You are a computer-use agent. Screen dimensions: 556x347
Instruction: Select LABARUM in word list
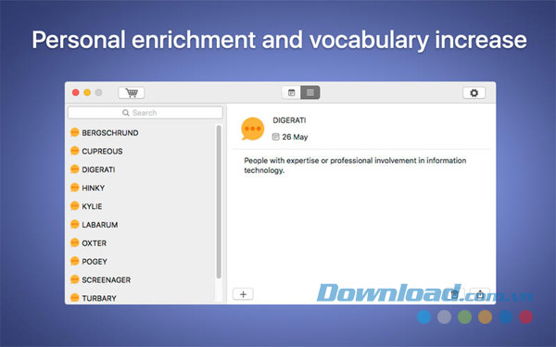pyautogui.click(x=100, y=225)
